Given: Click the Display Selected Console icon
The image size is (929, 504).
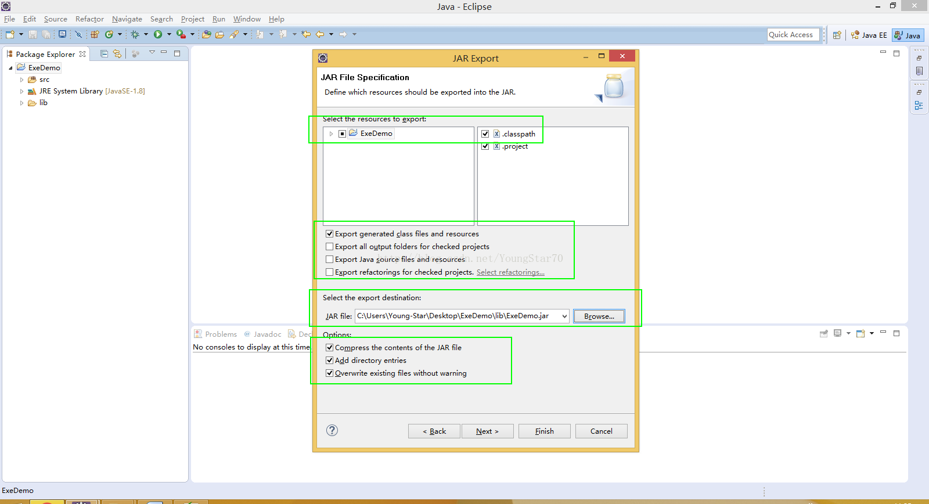Looking at the screenshot, I should pyautogui.click(x=837, y=333).
